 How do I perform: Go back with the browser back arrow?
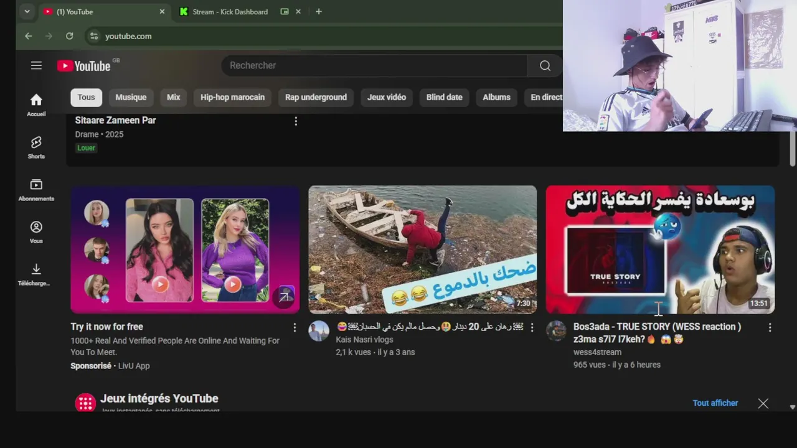tap(28, 36)
